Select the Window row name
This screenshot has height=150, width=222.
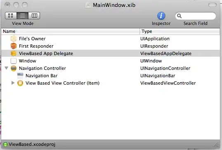pos(28,61)
